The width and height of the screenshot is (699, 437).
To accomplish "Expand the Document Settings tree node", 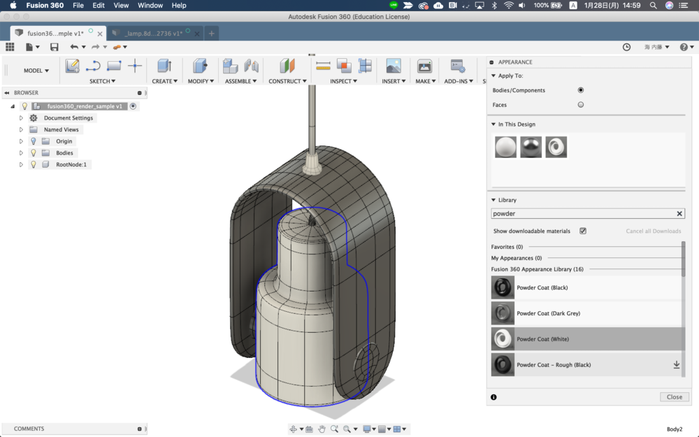I will 21,118.
